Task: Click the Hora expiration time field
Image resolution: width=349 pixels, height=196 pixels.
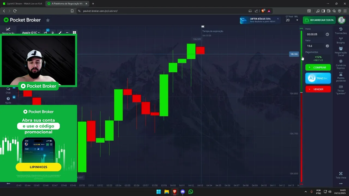Action: coord(315,34)
